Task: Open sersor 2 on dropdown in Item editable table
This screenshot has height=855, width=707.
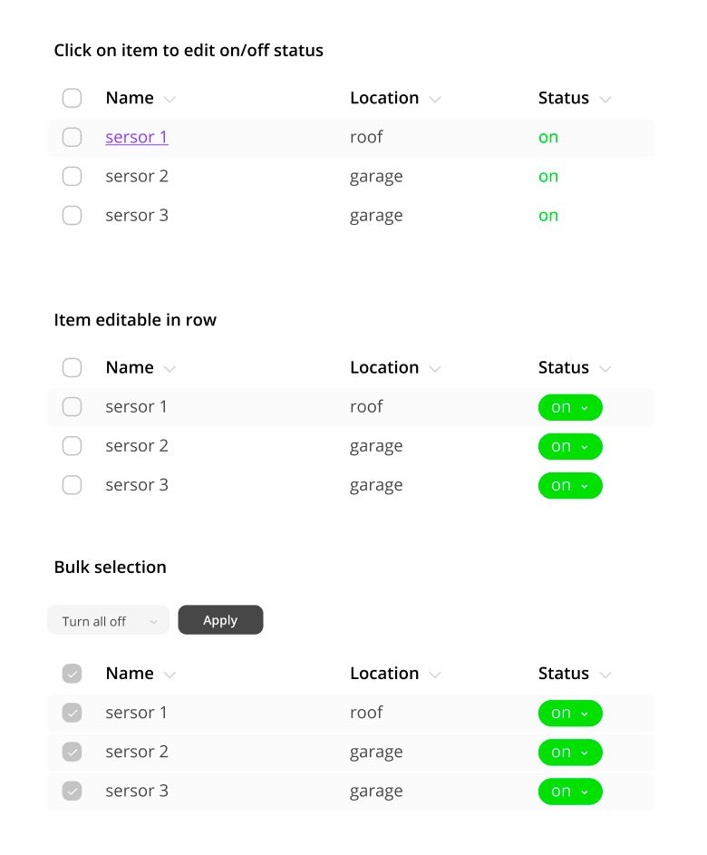Action: point(570,447)
